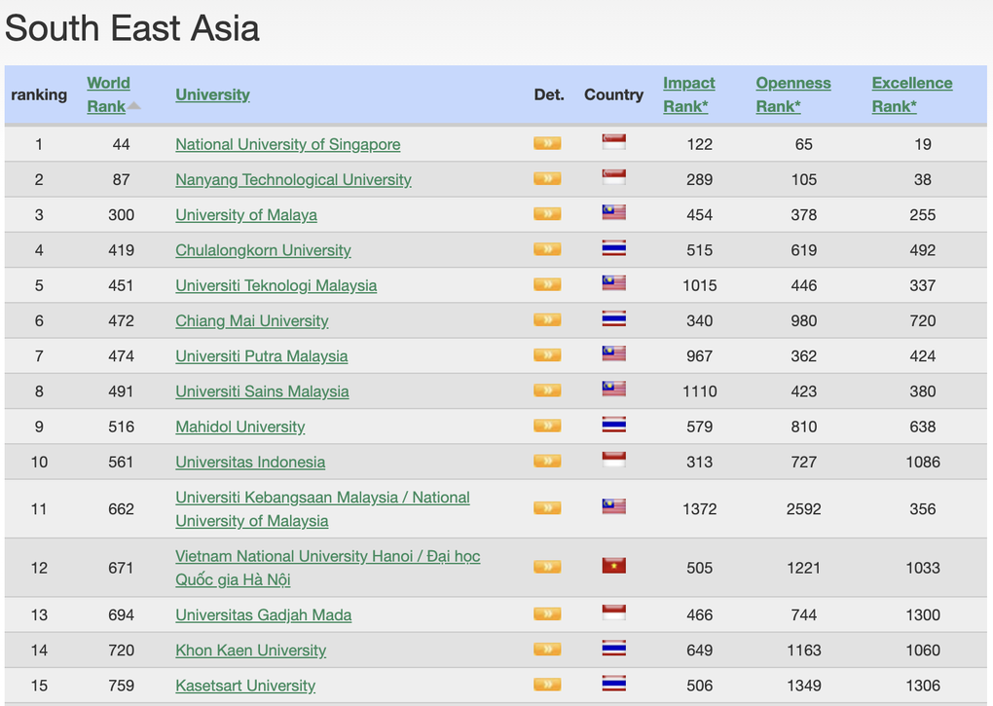The width and height of the screenshot is (993, 706).
Task: Open Khon Kaen University link
Action: 251,650
